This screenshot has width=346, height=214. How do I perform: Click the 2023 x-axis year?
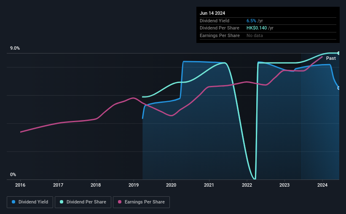tap(284, 185)
